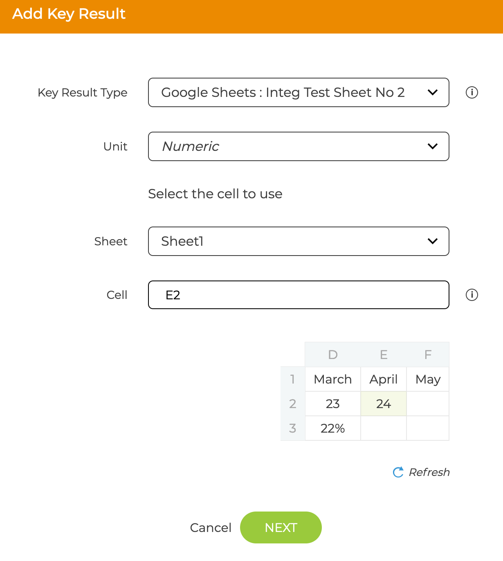Image resolution: width=503 pixels, height=561 pixels.
Task: Click info icon beside Key Result Type
Action: pos(472,92)
